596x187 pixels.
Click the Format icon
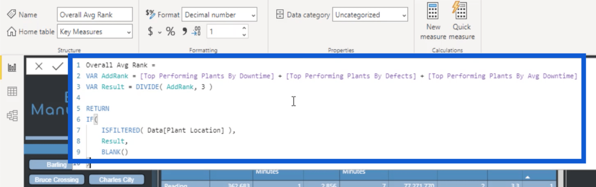coord(150,14)
